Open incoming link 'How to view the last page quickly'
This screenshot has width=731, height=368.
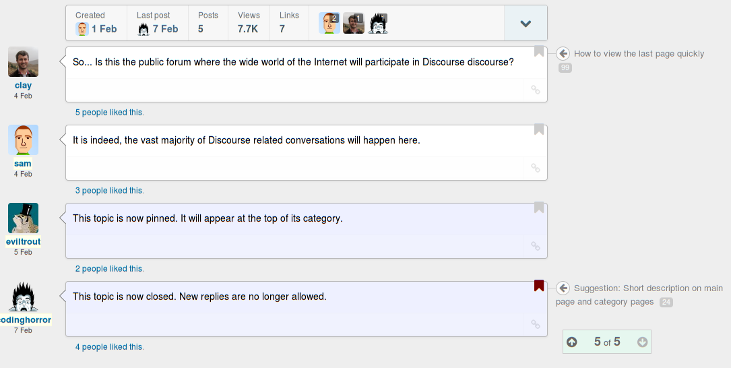(639, 54)
